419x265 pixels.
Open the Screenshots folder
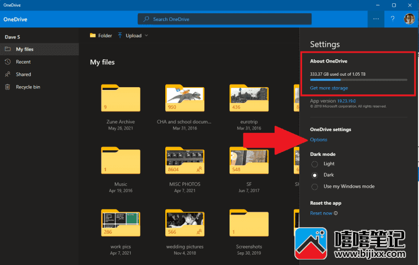(x=249, y=223)
